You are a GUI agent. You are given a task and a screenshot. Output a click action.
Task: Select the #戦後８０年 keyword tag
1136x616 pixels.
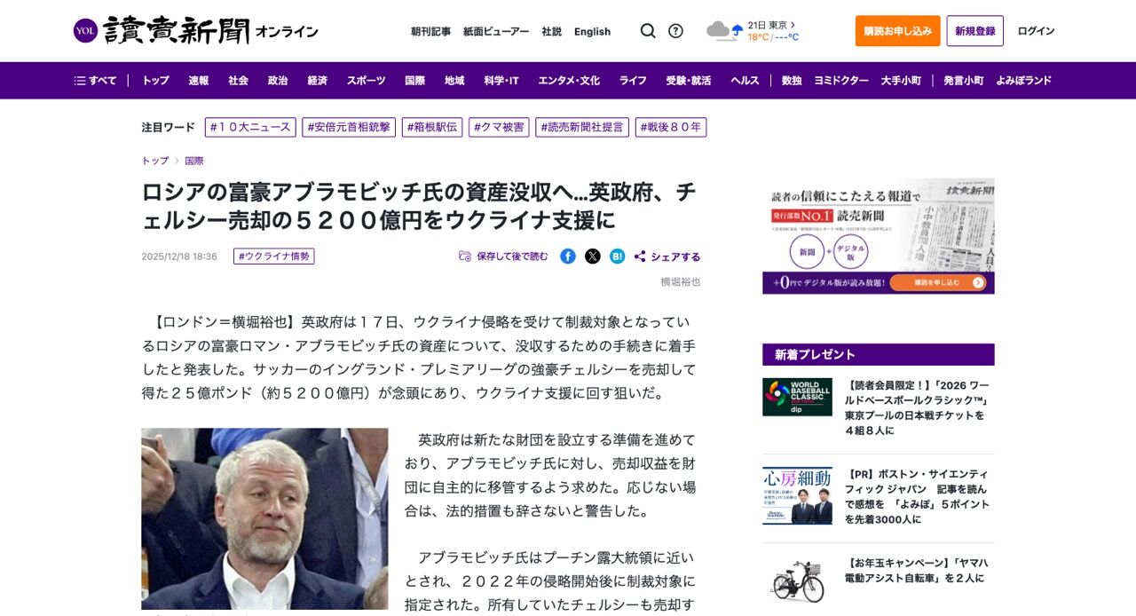pyautogui.click(x=671, y=127)
